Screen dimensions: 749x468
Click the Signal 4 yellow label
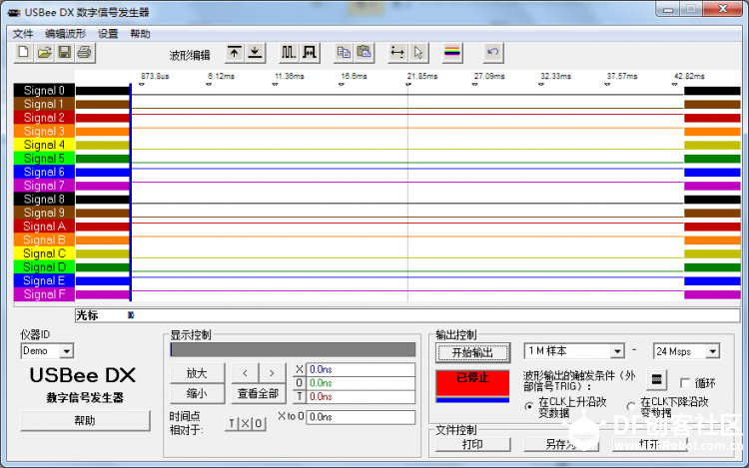(x=44, y=145)
